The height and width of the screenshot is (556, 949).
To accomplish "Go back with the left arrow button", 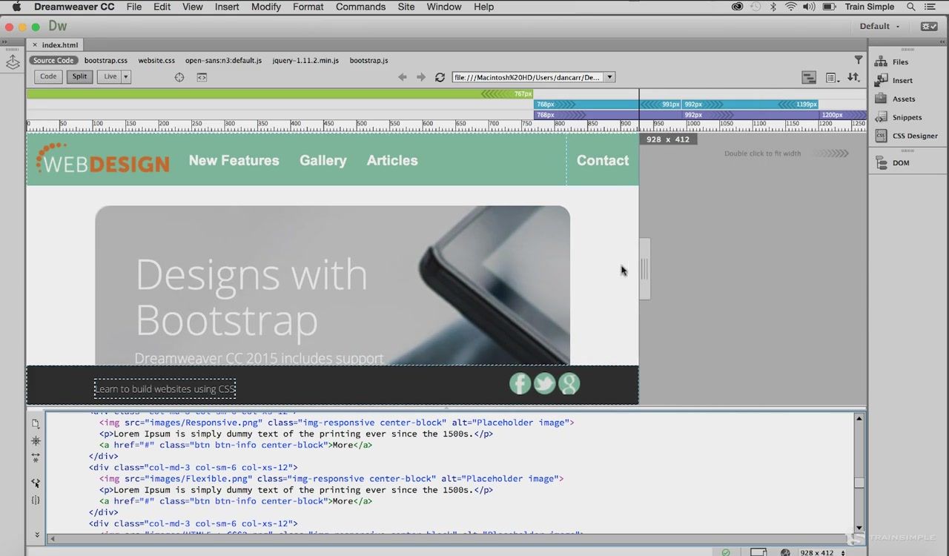I will [403, 77].
